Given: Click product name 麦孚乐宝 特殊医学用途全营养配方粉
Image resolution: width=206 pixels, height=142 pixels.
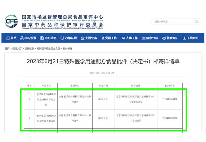Looking at the screenshot, I should click(x=46, y=118).
